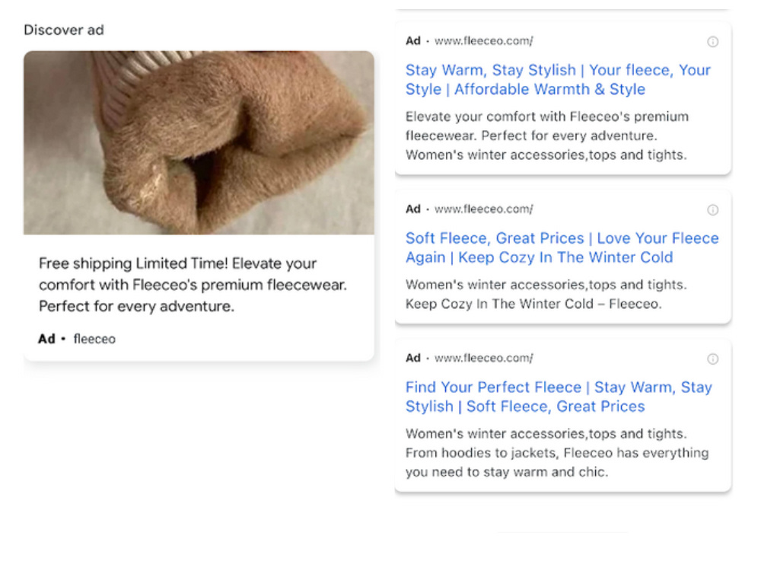Screen dimensions: 761x571
Task: Click the www.fleeceo.com/ URL above Stay Warm headline
Action: coord(483,41)
